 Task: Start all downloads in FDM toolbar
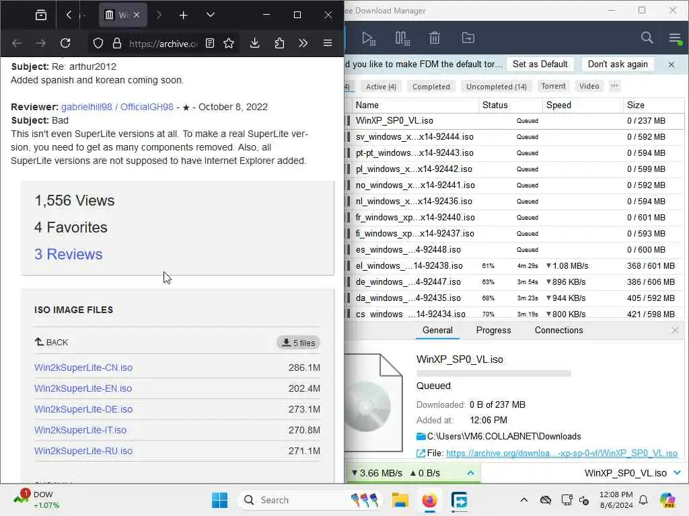click(369, 38)
